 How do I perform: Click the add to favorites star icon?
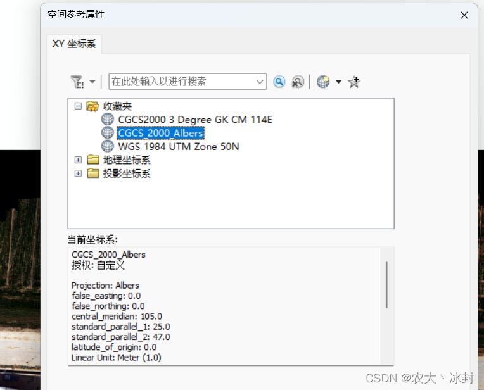click(354, 82)
